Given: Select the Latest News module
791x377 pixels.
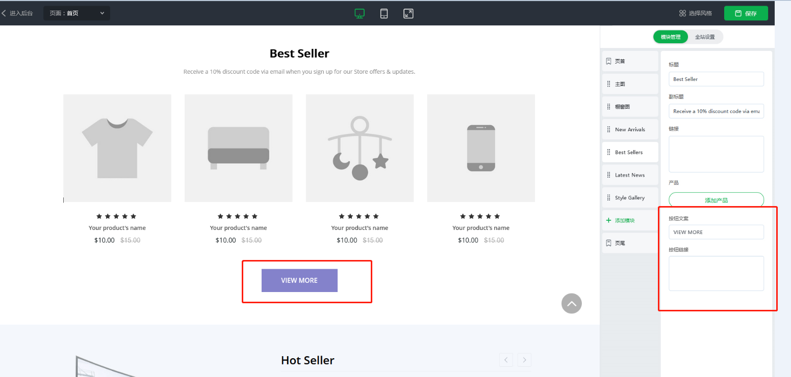Looking at the screenshot, I should click(630, 175).
